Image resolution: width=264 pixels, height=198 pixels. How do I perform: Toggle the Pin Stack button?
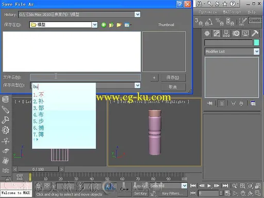pos(210,103)
